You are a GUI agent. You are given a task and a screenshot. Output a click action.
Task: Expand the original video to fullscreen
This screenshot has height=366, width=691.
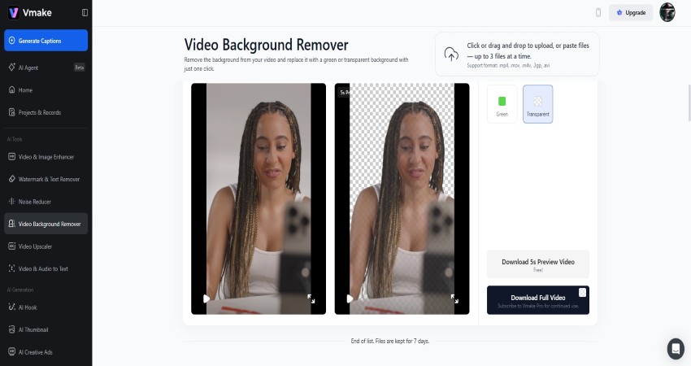click(311, 298)
